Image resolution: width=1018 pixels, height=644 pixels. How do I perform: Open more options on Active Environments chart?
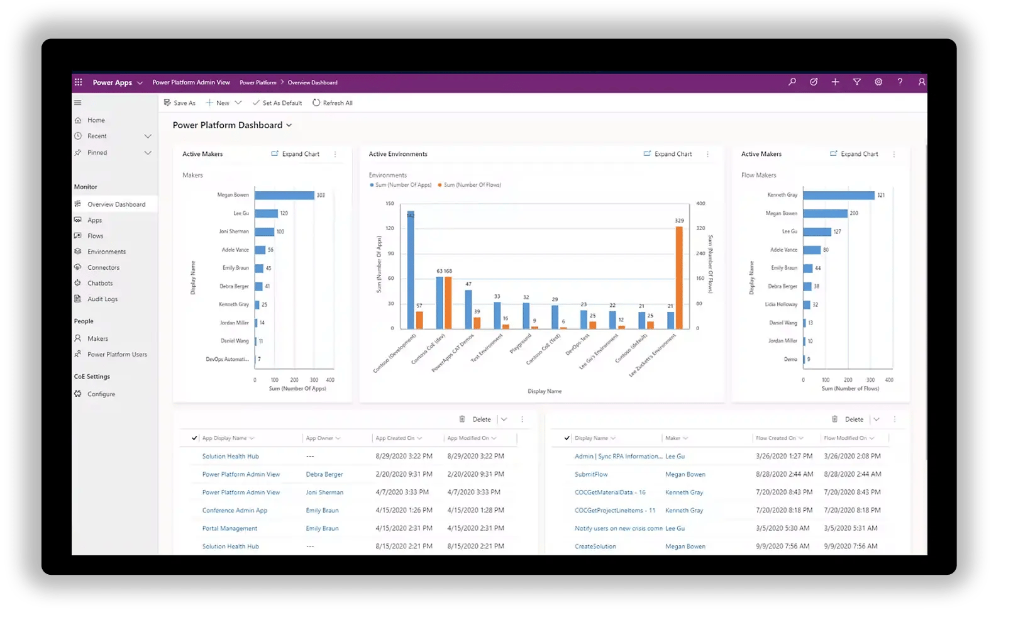(707, 154)
